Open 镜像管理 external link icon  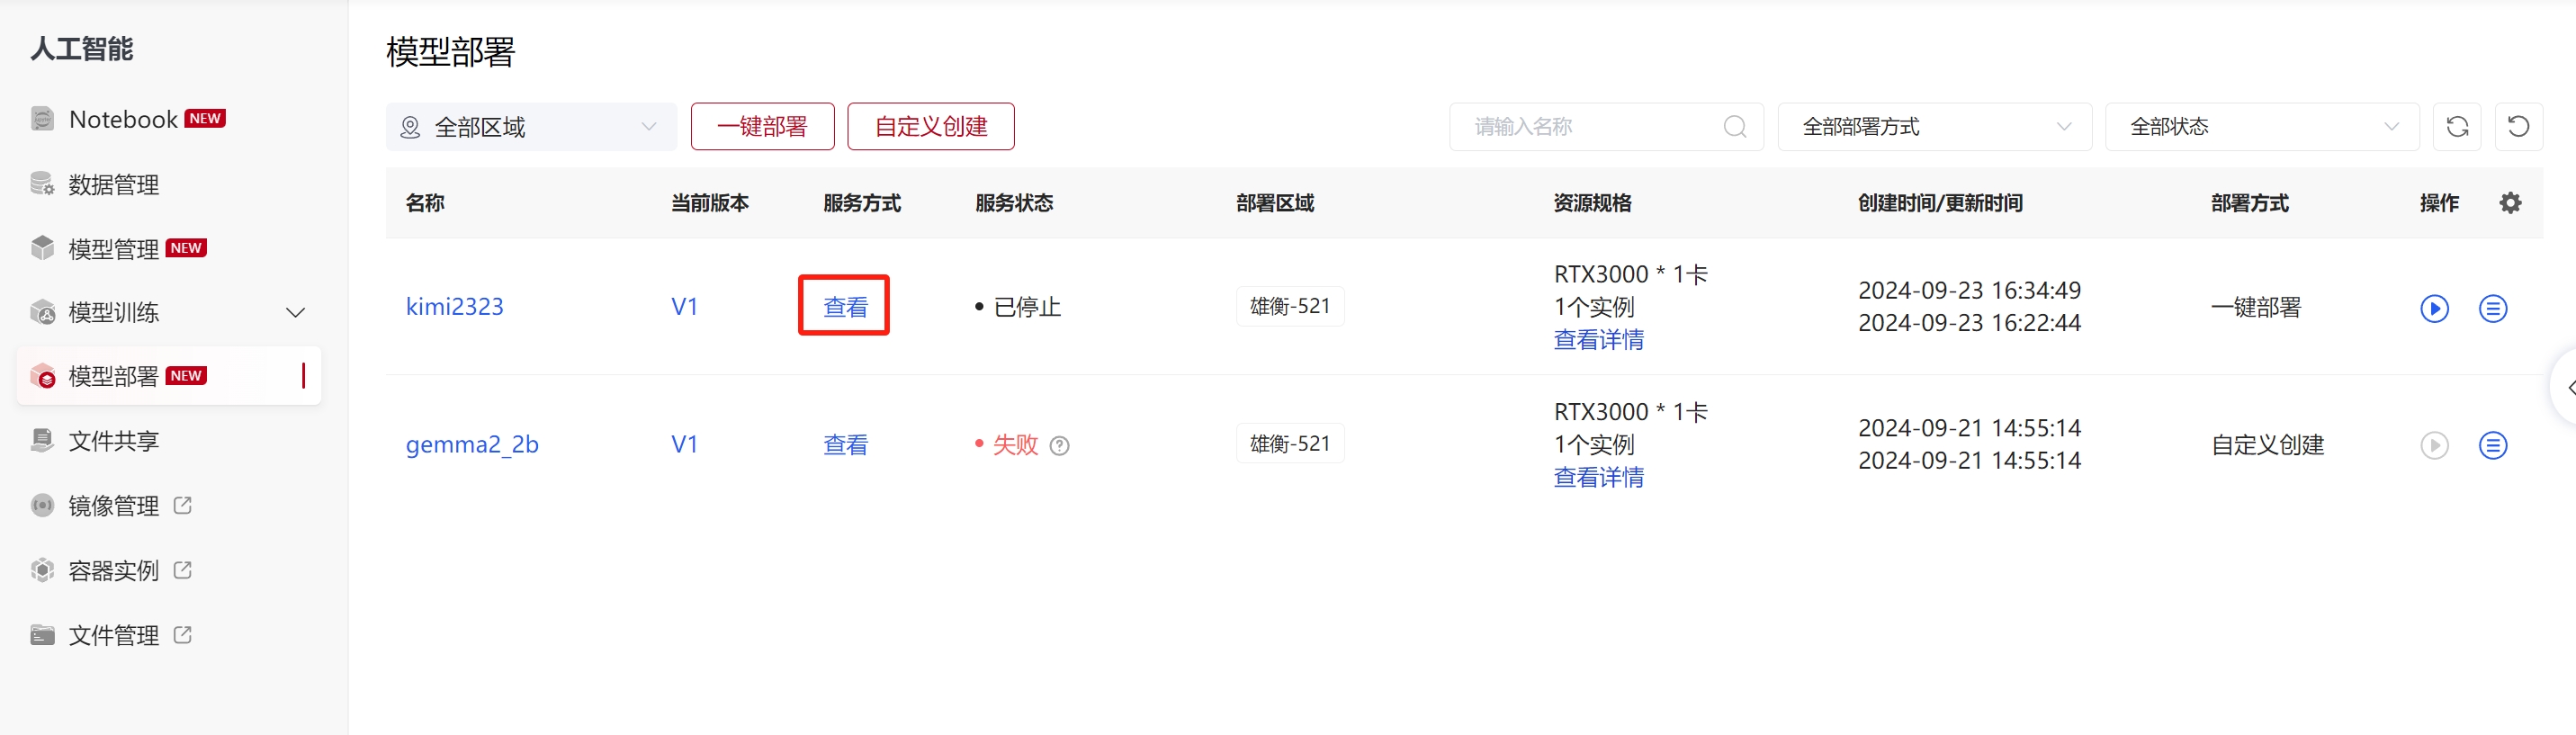pos(182,506)
